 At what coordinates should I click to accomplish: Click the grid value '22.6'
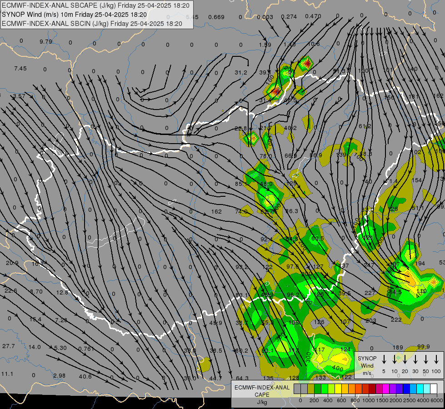[x=11, y=291]
